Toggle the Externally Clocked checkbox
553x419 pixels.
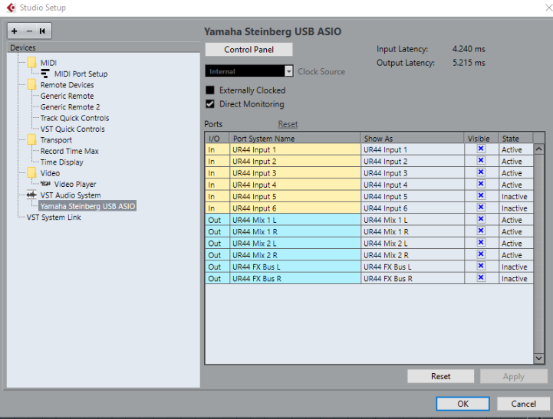coord(210,90)
